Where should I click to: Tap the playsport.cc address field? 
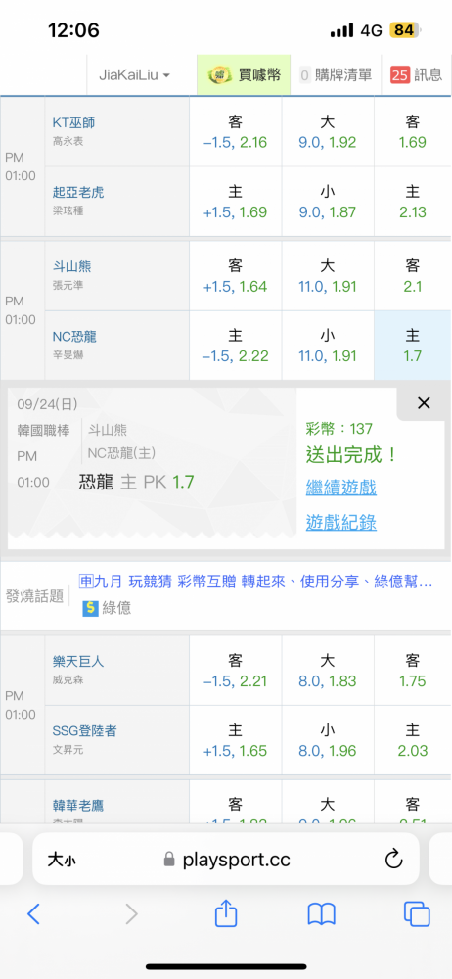point(226,860)
